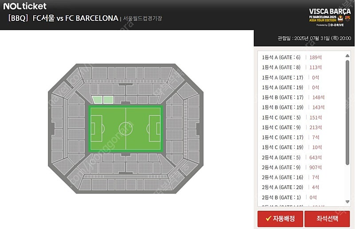Click the 좌석선택 seat selection button
Image resolution: width=355 pixels, height=229 pixels.
coord(327,219)
